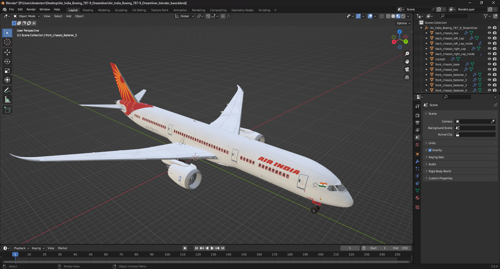
Task: Open the Render menu
Action: (31, 9)
